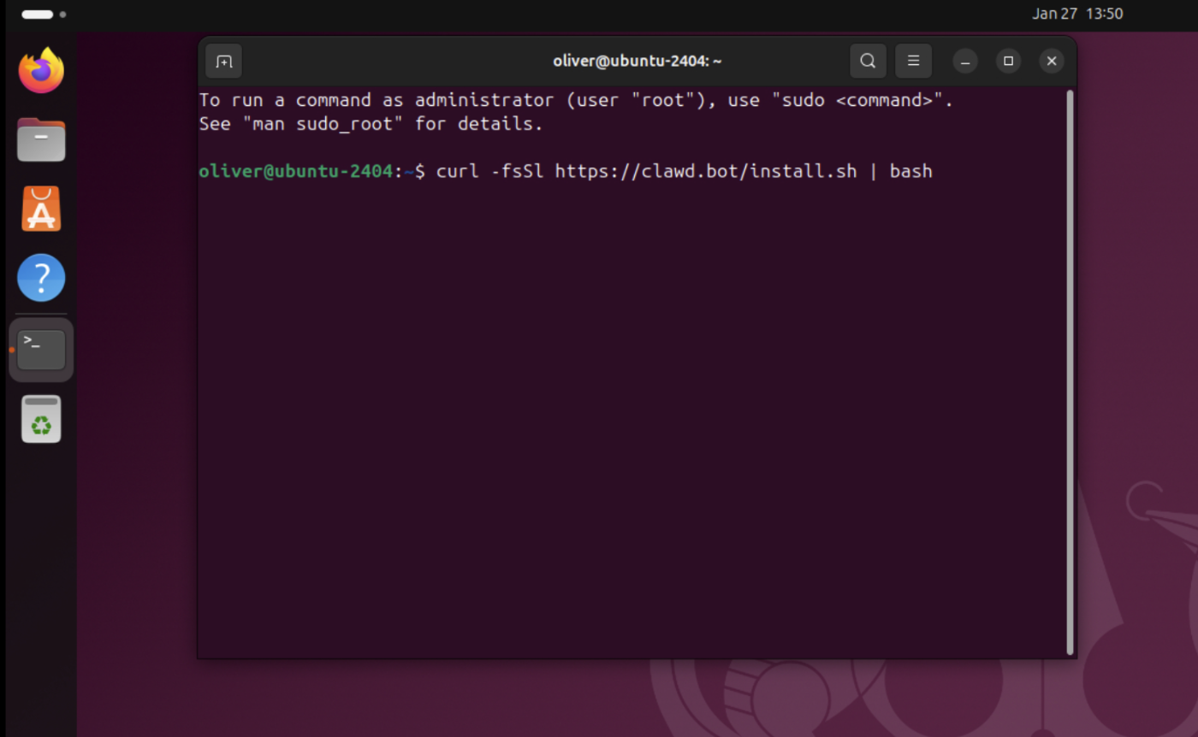Open the terminal hamburger menu

coord(913,61)
